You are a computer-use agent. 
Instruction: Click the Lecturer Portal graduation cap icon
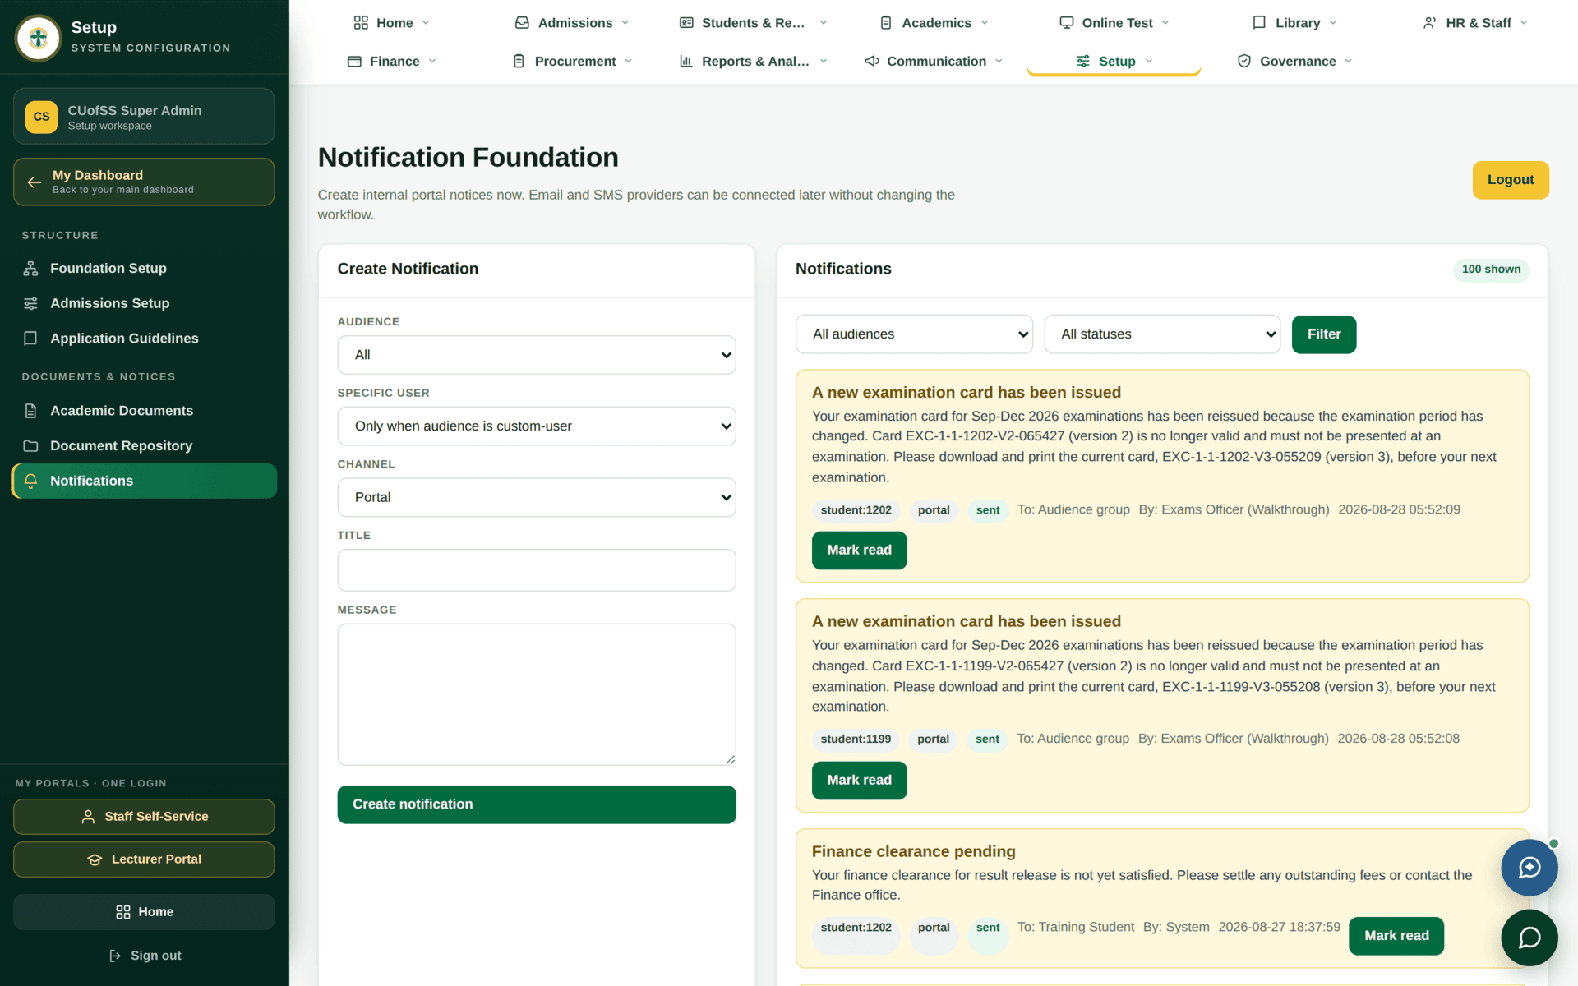95,859
